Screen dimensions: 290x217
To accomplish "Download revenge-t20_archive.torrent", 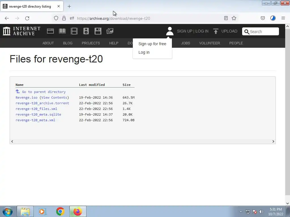I will [42, 103].
